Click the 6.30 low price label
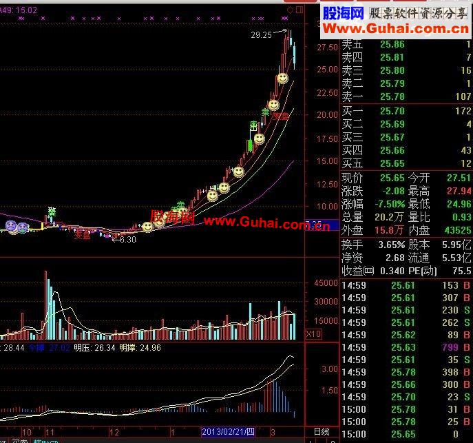This screenshot has height=443, width=473. click(x=128, y=240)
